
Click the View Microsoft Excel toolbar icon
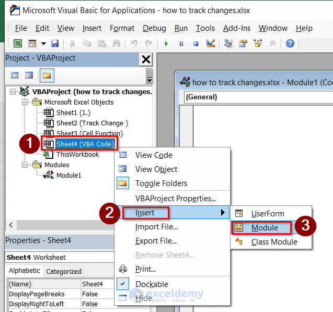point(18,43)
